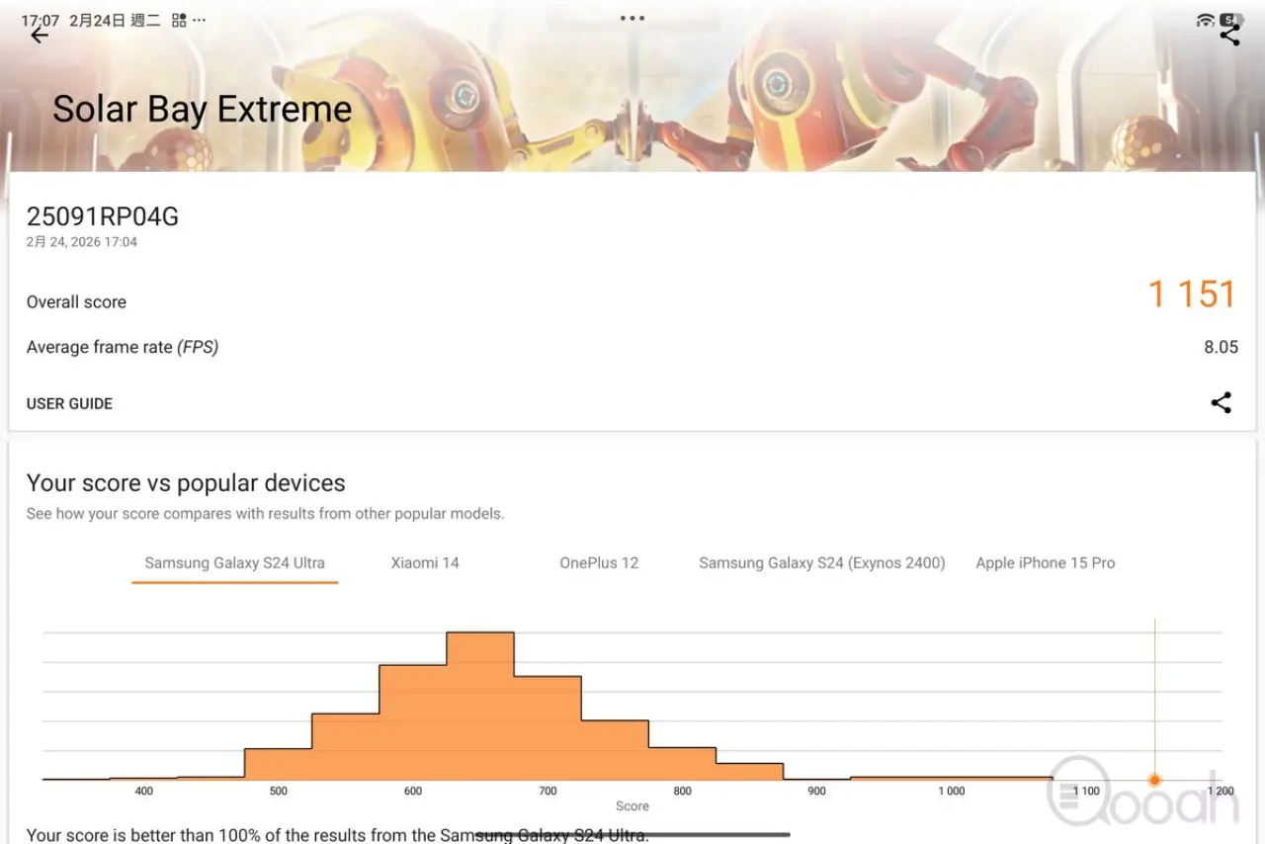Image resolution: width=1265 pixels, height=844 pixels.
Task: Click the overall score value 1 151
Action: point(1192,295)
